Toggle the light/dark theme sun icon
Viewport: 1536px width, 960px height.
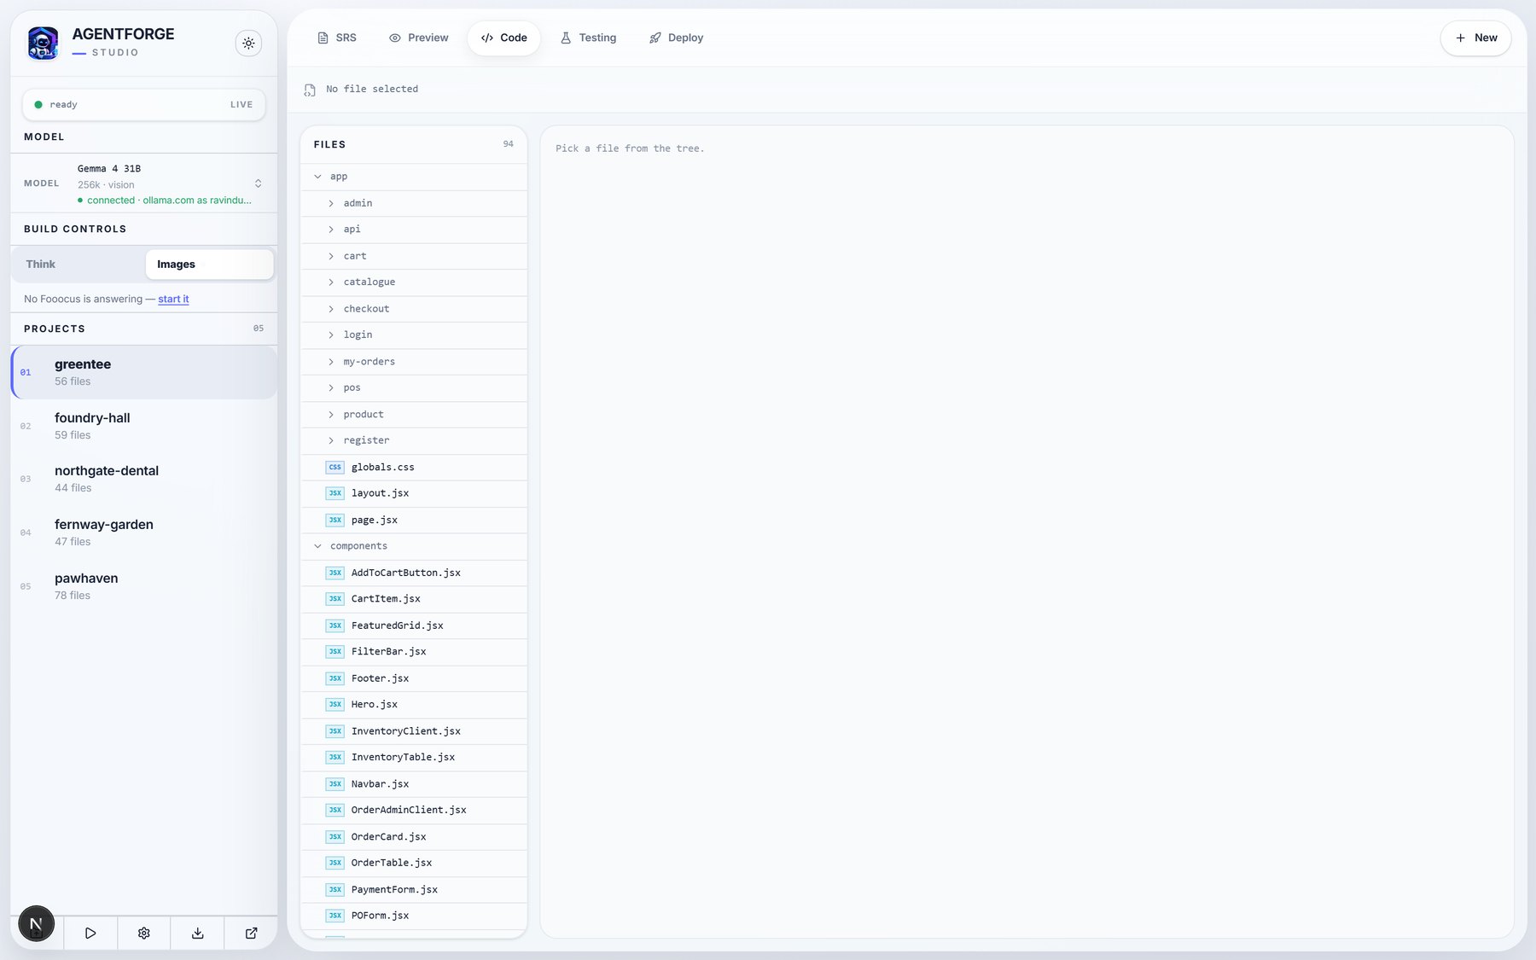(x=248, y=43)
